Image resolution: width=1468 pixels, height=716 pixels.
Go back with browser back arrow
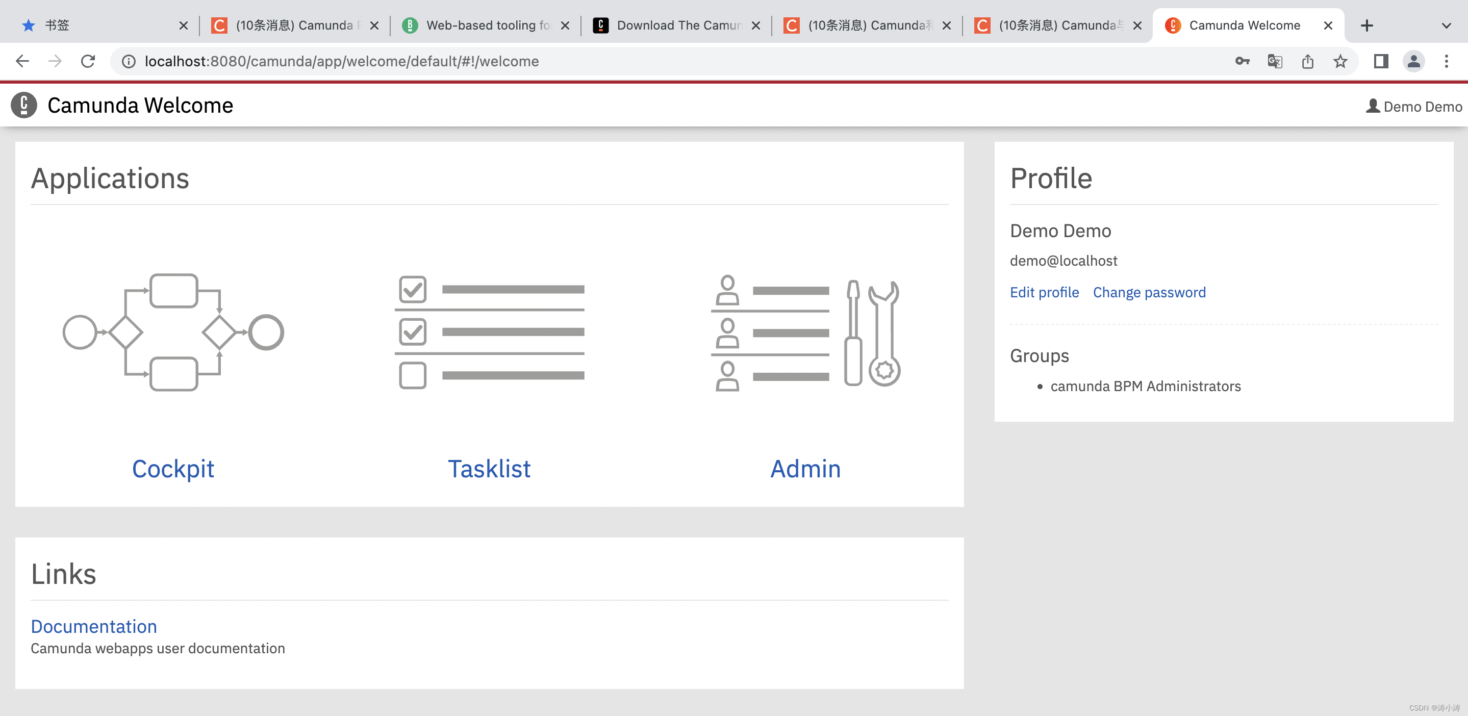pyautogui.click(x=22, y=61)
